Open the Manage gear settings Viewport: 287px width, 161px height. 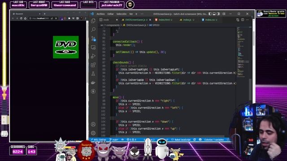[x=93, y=133]
